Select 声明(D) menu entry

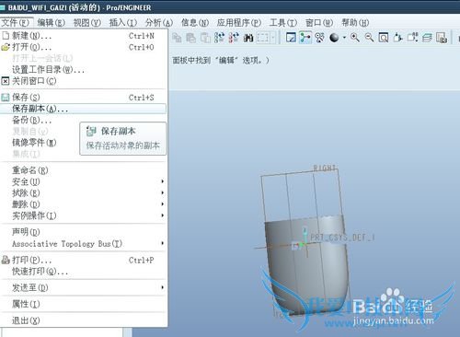click(84, 232)
